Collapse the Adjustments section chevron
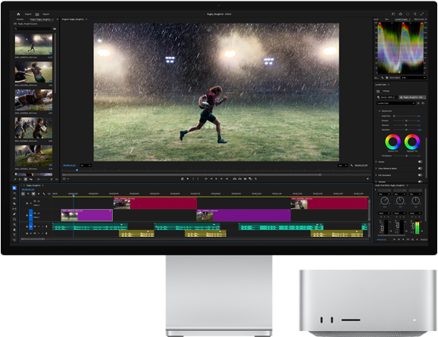 pos(380,111)
